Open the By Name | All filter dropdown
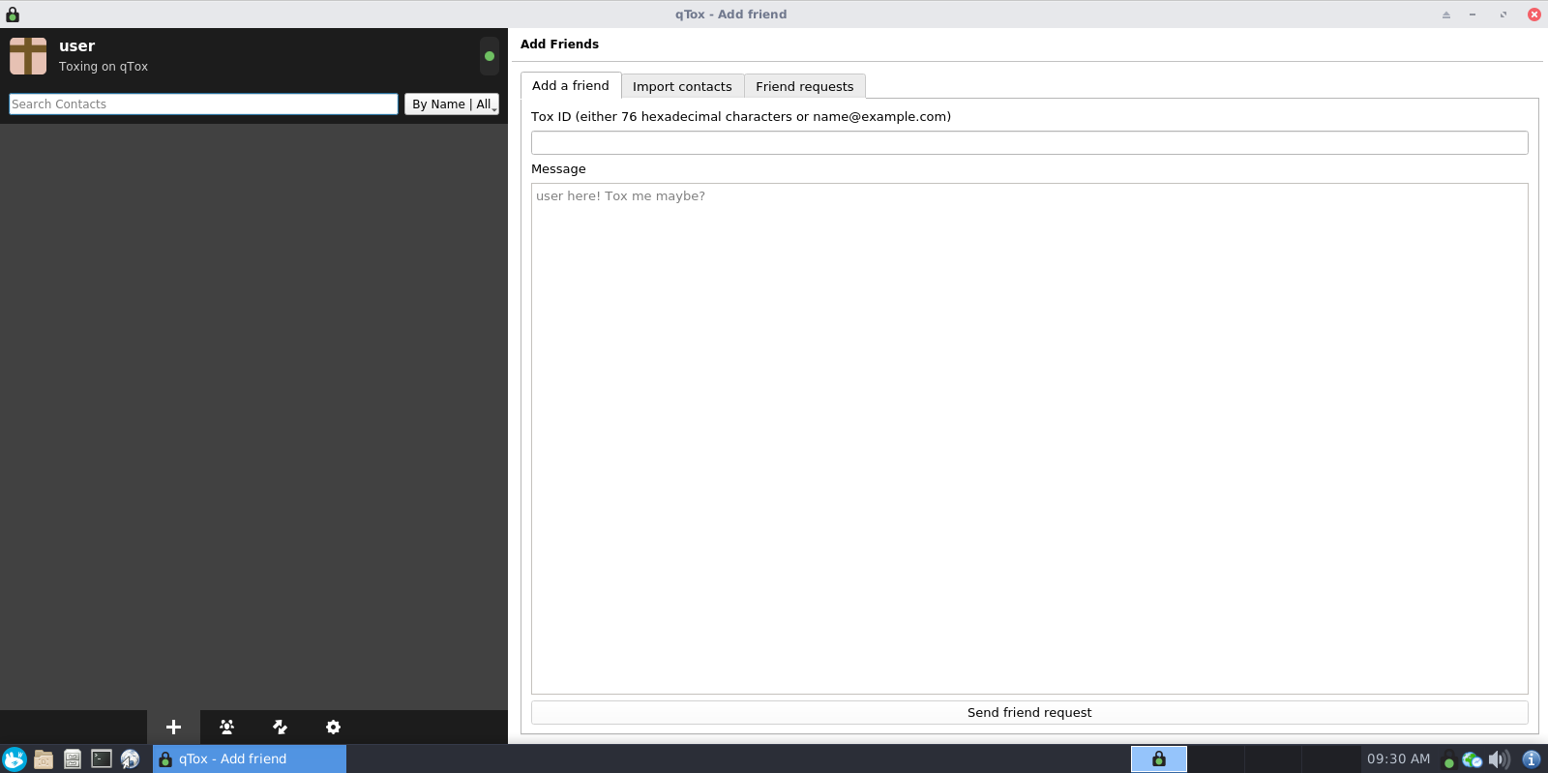Image resolution: width=1548 pixels, height=773 pixels. (452, 104)
